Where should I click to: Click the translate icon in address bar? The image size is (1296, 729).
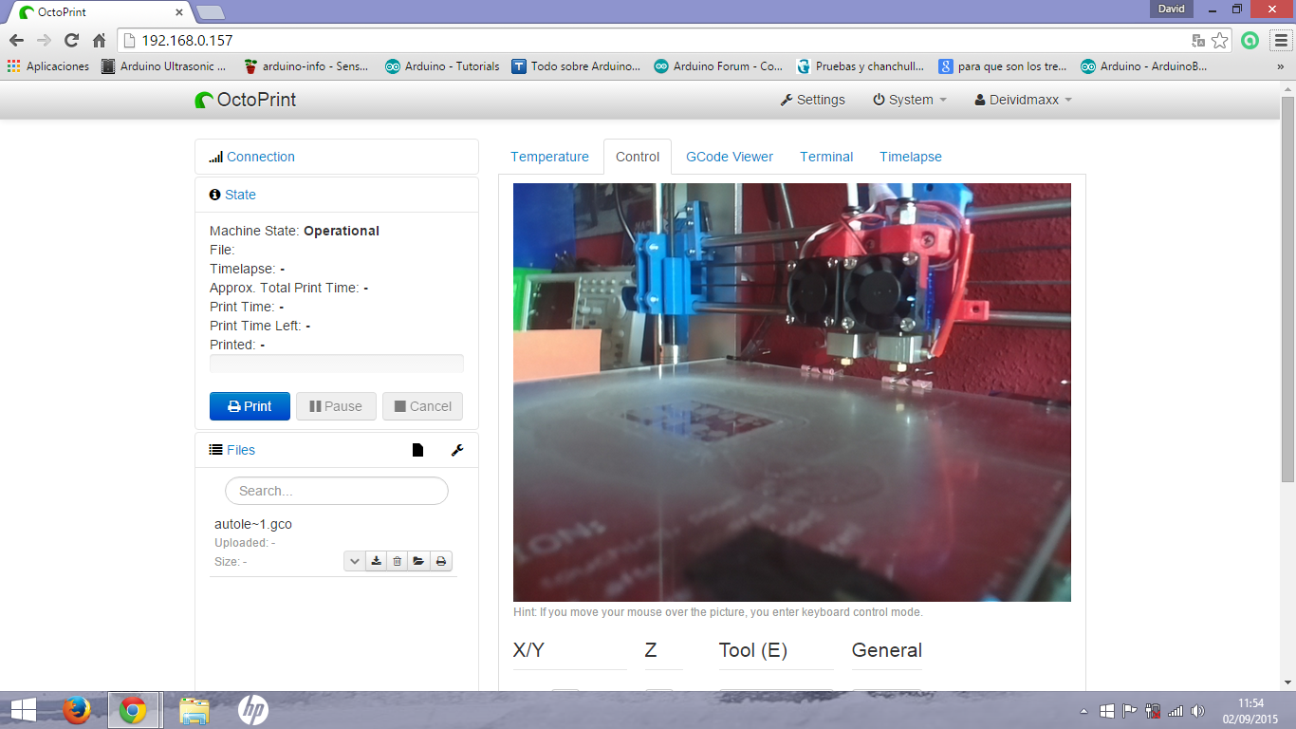(x=1198, y=41)
